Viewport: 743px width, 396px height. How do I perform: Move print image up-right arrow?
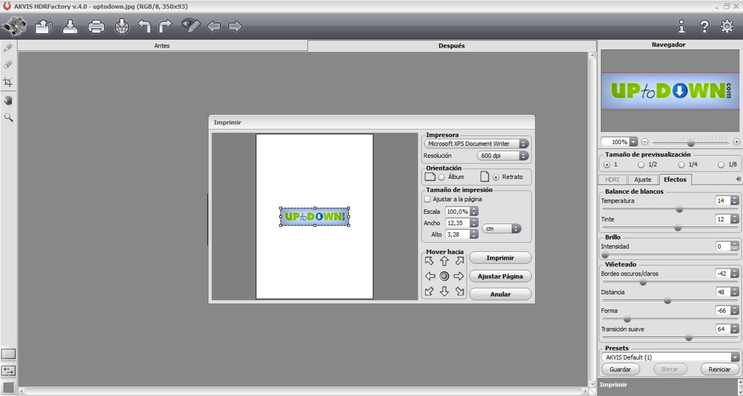point(460,261)
